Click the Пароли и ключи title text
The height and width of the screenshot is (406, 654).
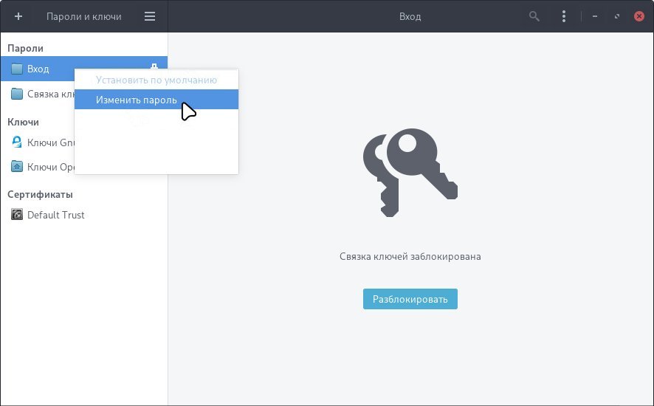pos(84,17)
